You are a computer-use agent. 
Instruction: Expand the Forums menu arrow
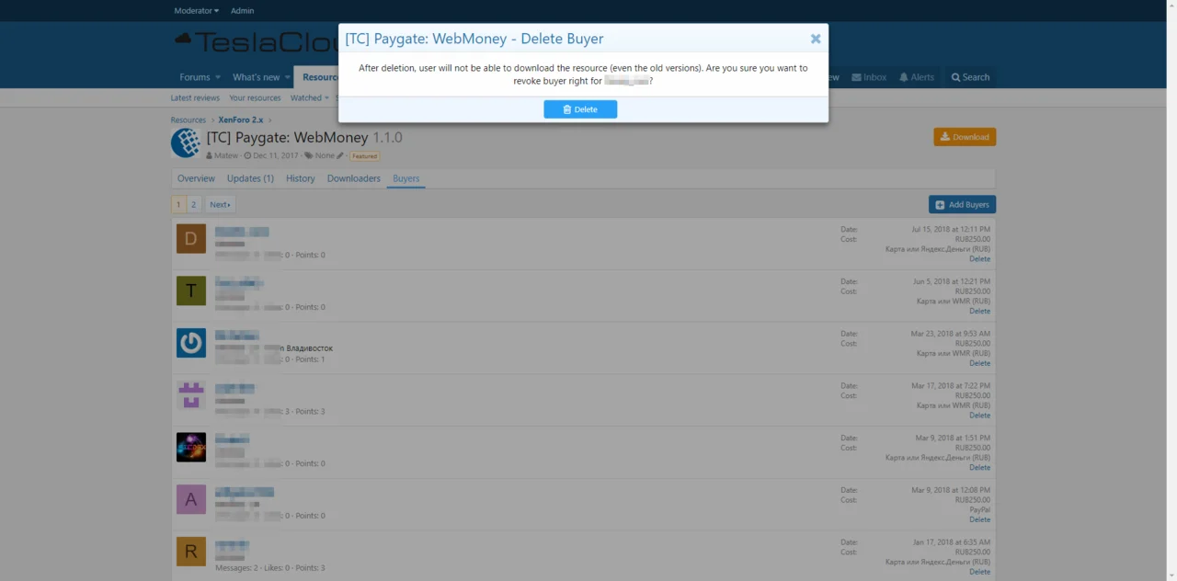pyautogui.click(x=218, y=77)
